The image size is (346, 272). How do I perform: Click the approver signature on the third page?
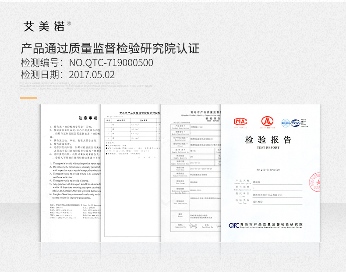(x=193, y=226)
